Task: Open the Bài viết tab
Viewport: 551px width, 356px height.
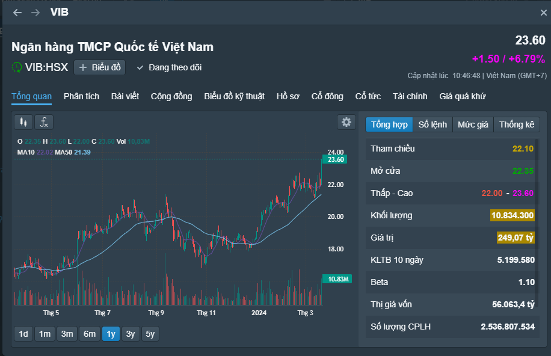Action: tap(125, 96)
